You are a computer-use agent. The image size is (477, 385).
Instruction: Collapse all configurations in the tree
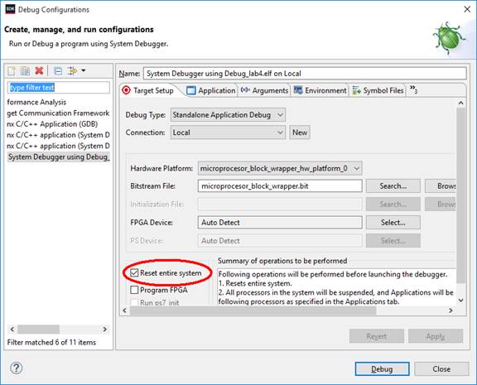[58, 71]
